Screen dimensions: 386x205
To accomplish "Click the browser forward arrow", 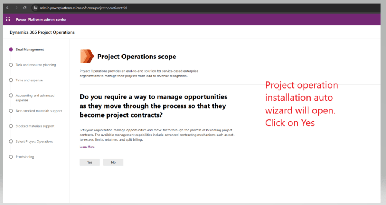I will coord(16,8).
